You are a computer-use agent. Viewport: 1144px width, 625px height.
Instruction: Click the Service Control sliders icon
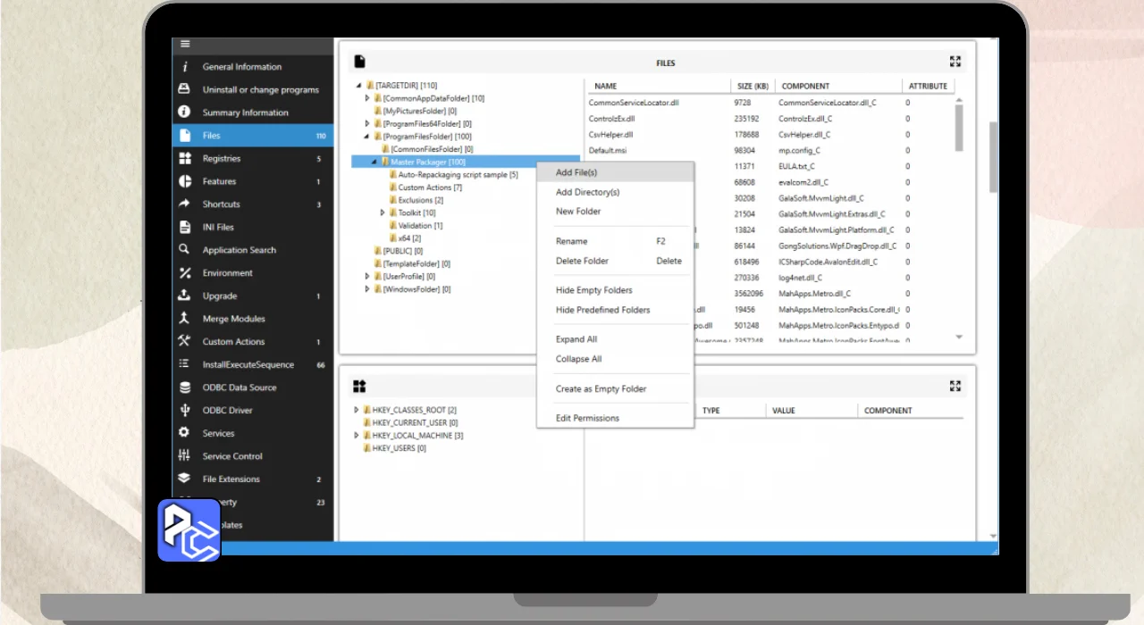click(185, 455)
